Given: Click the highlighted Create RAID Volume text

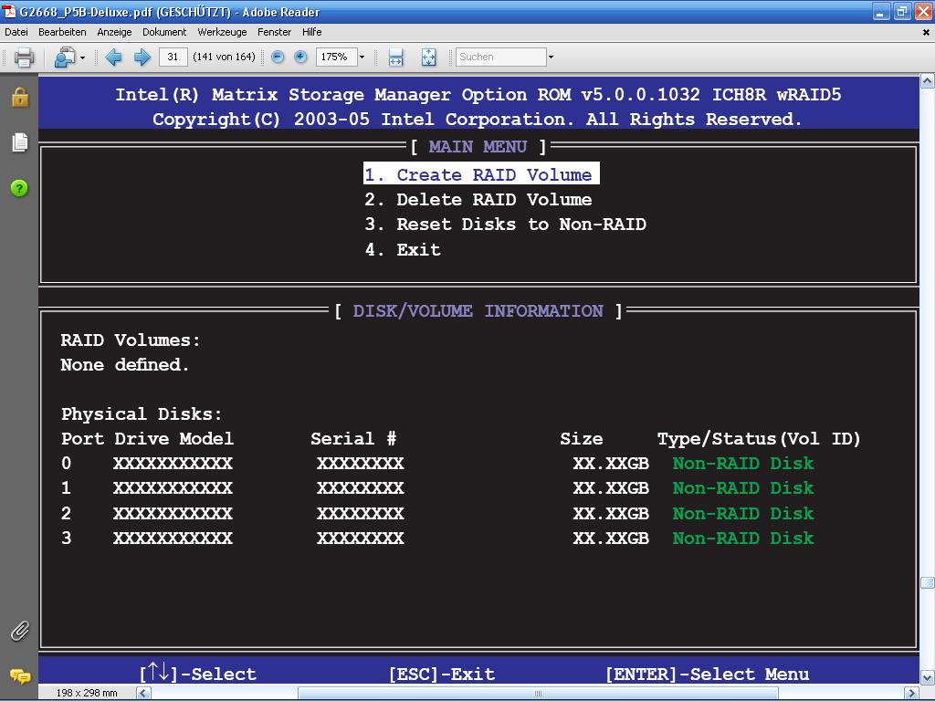Looking at the screenshot, I should click(481, 174).
